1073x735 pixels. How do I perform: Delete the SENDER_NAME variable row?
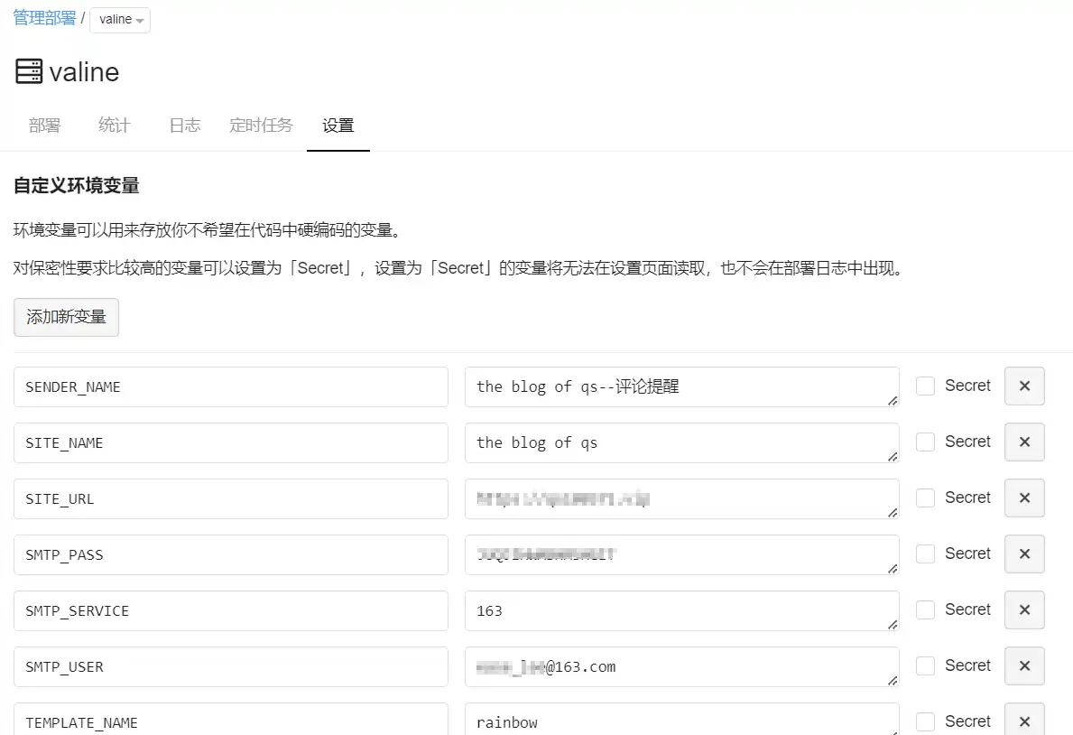pyautogui.click(x=1024, y=386)
